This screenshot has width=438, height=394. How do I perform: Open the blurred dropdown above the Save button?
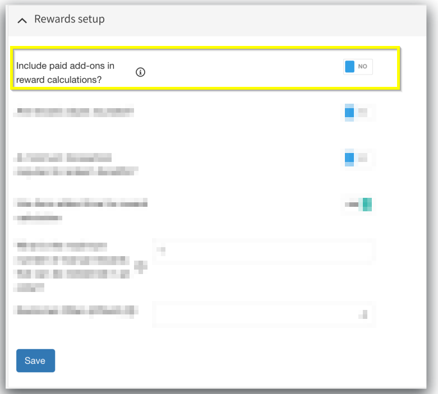(263, 314)
